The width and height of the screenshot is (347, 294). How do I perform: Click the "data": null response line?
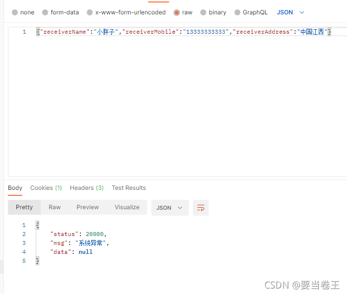tap(71, 252)
